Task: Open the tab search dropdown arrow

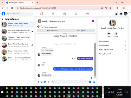Action: point(3,3)
